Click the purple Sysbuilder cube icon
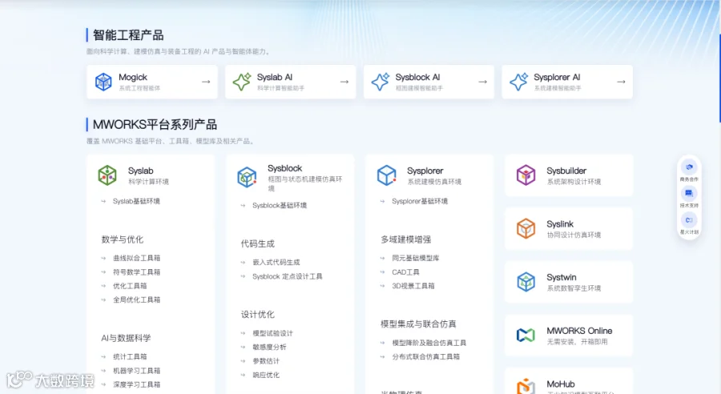The image size is (721, 394). tap(526, 175)
